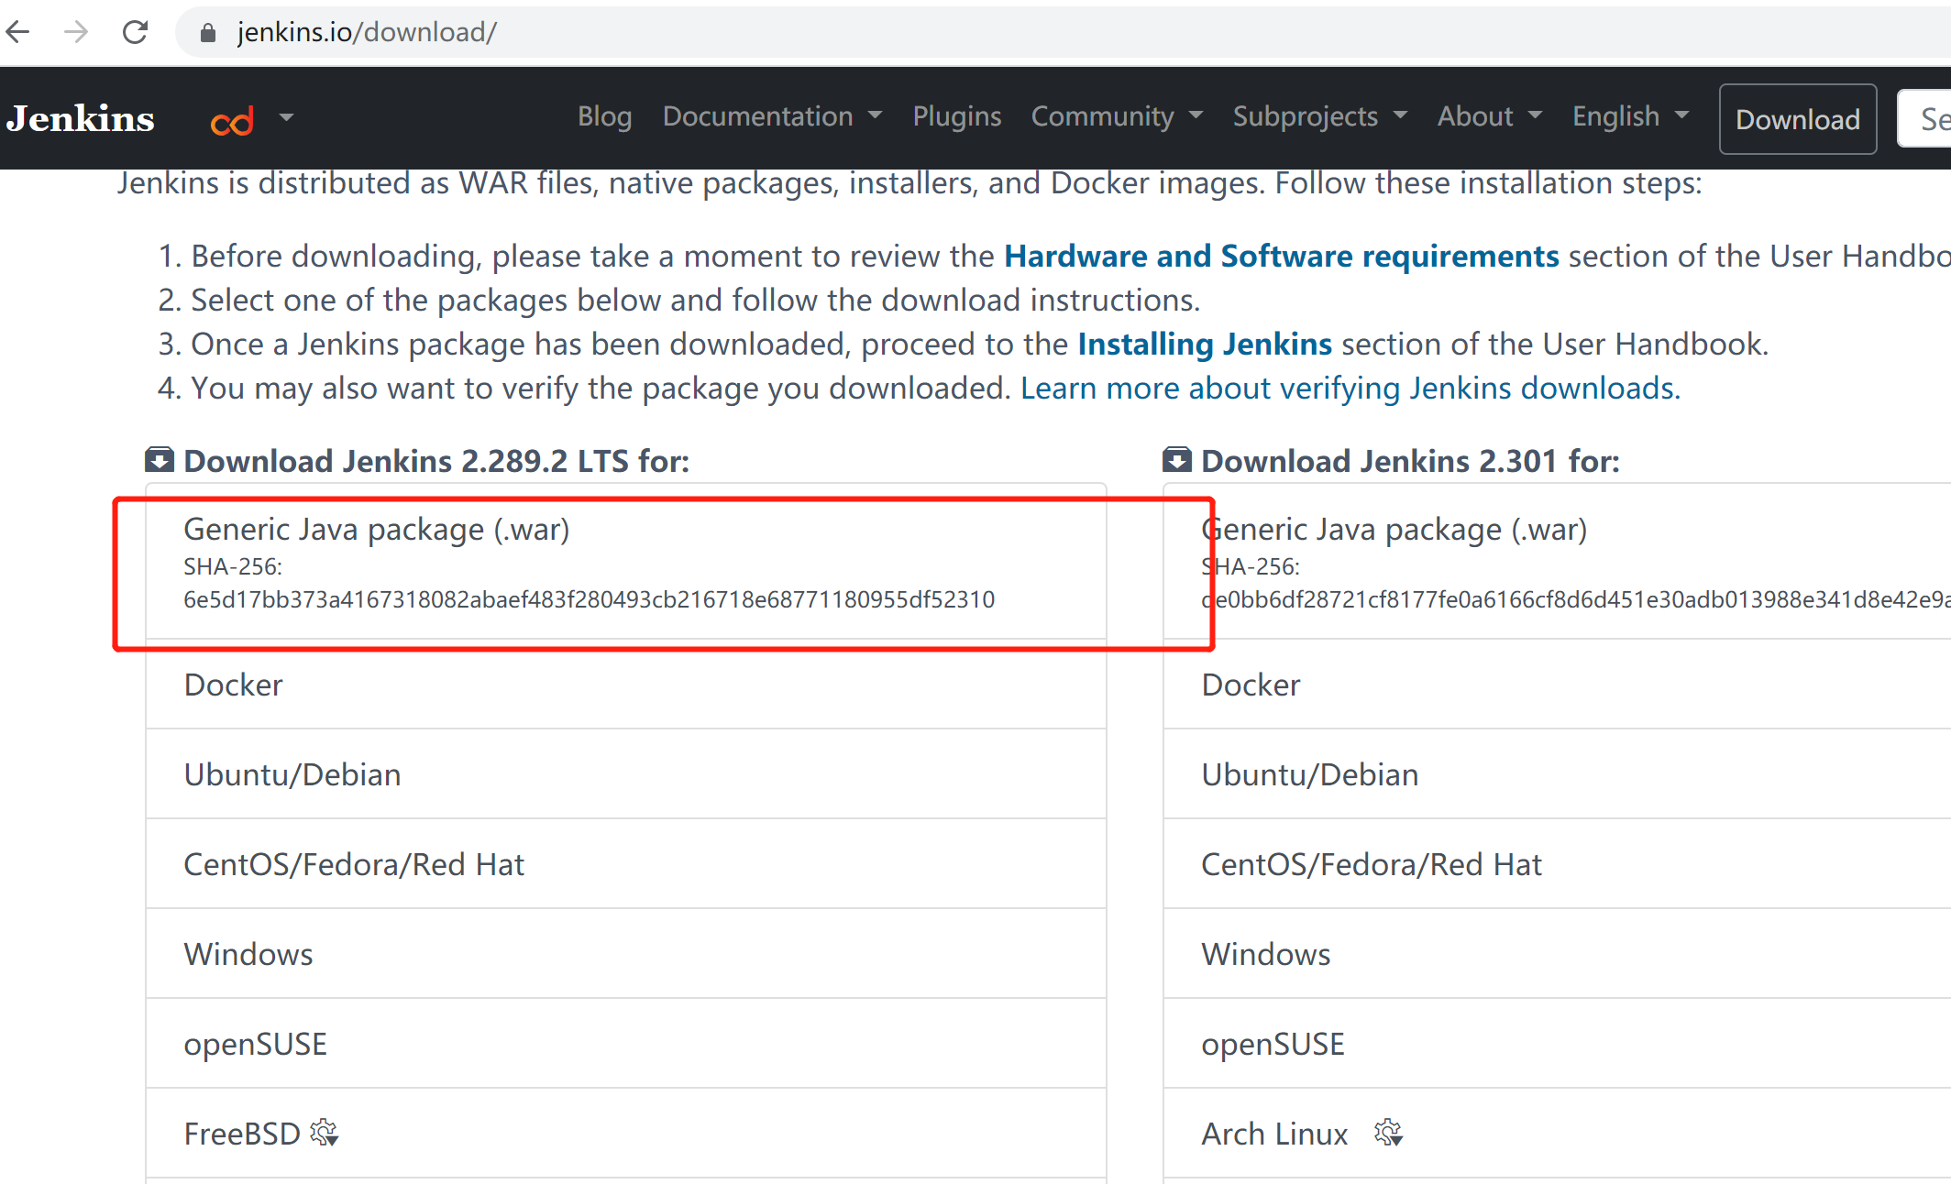Viewport: 1951px width, 1184px height.
Task: Click the browser back arrow
Action: [x=18, y=32]
